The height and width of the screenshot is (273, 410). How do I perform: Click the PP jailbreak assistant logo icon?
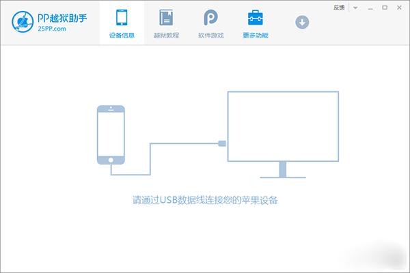(24, 22)
